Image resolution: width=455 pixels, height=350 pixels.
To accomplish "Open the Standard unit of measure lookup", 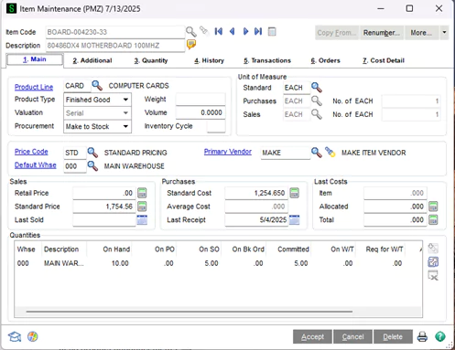I will click(317, 88).
